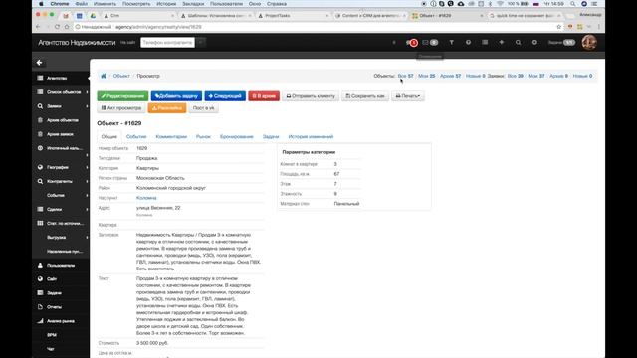Screen dimensions: 637x358
Task: Select the Общие tab
Action: 109,137
